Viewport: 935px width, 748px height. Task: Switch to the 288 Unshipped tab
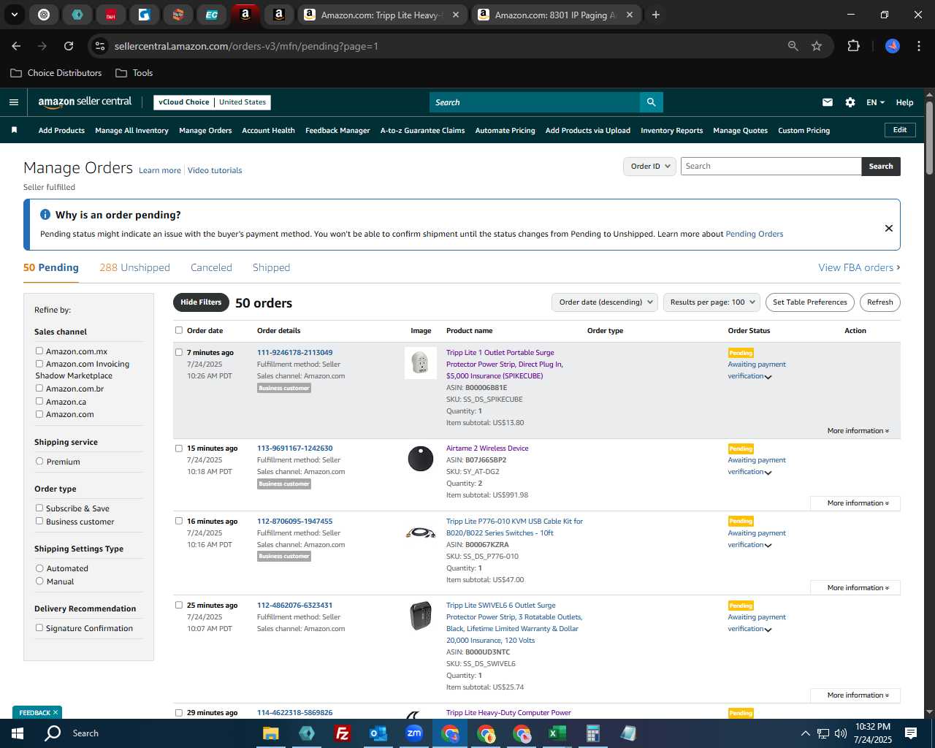tap(134, 267)
